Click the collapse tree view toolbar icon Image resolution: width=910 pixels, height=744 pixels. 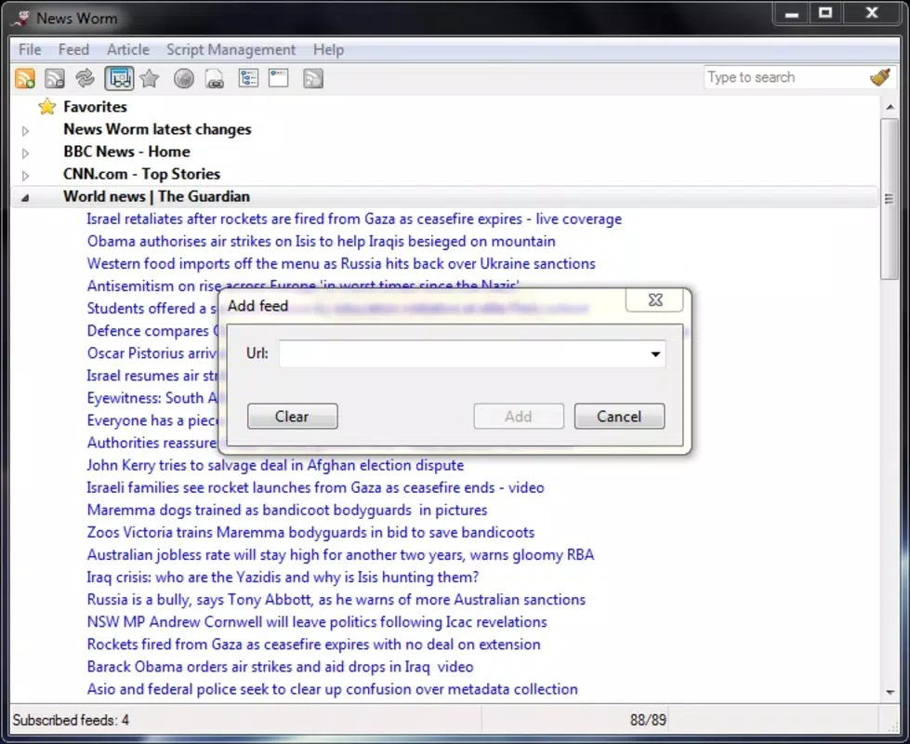click(279, 78)
